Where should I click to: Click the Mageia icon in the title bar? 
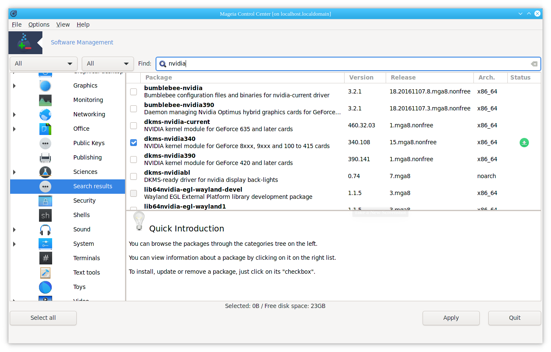[x=14, y=14]
